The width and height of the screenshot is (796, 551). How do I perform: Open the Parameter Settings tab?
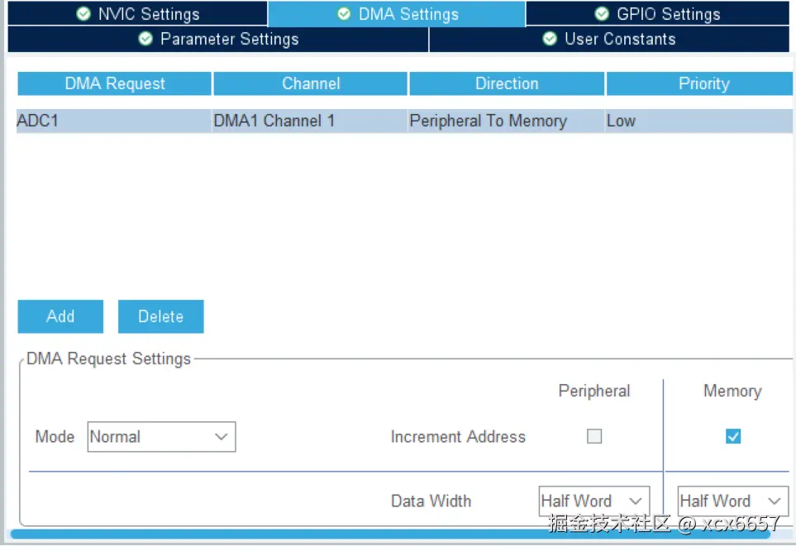tap(218, 39)
